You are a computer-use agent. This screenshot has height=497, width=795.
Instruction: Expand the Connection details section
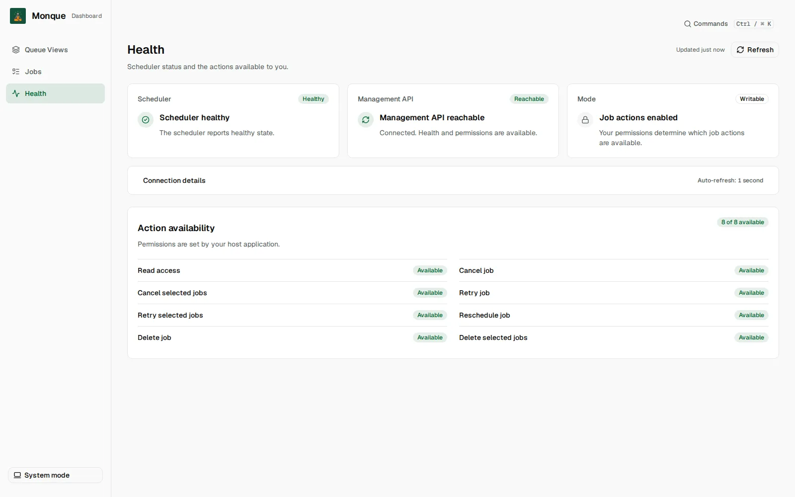point(453,180)
